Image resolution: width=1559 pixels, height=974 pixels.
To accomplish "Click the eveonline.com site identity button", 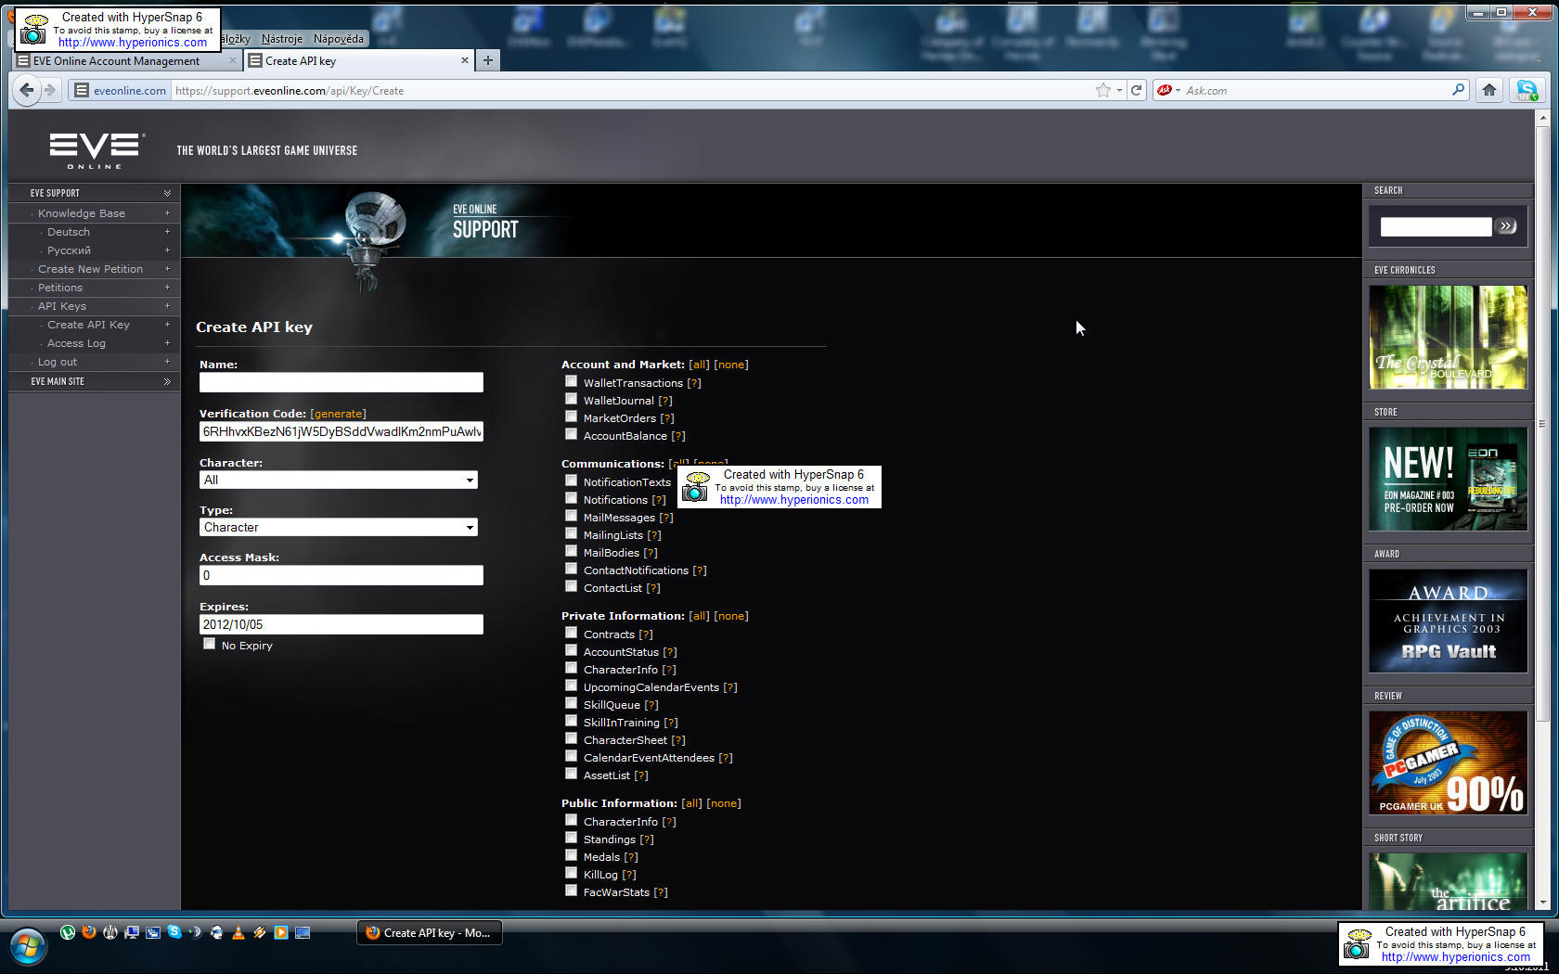I will 121,90.
